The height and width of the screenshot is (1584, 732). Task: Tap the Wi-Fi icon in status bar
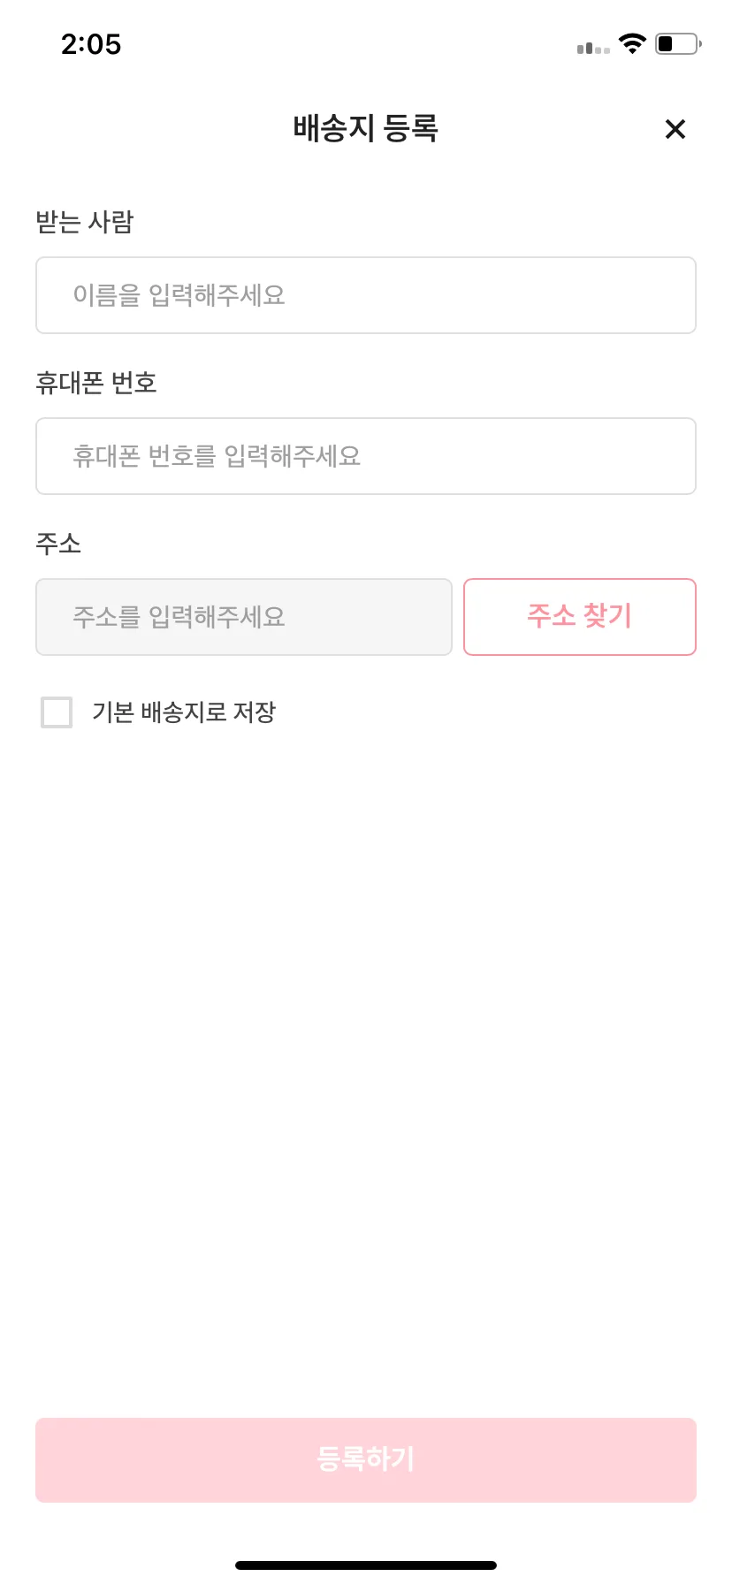[x=632, y=43]
